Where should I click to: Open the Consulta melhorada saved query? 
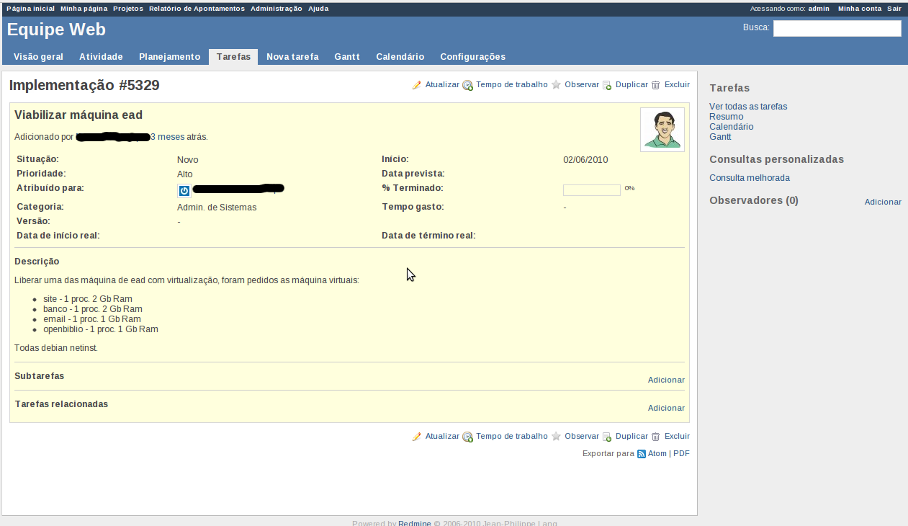tap(749, 178)
